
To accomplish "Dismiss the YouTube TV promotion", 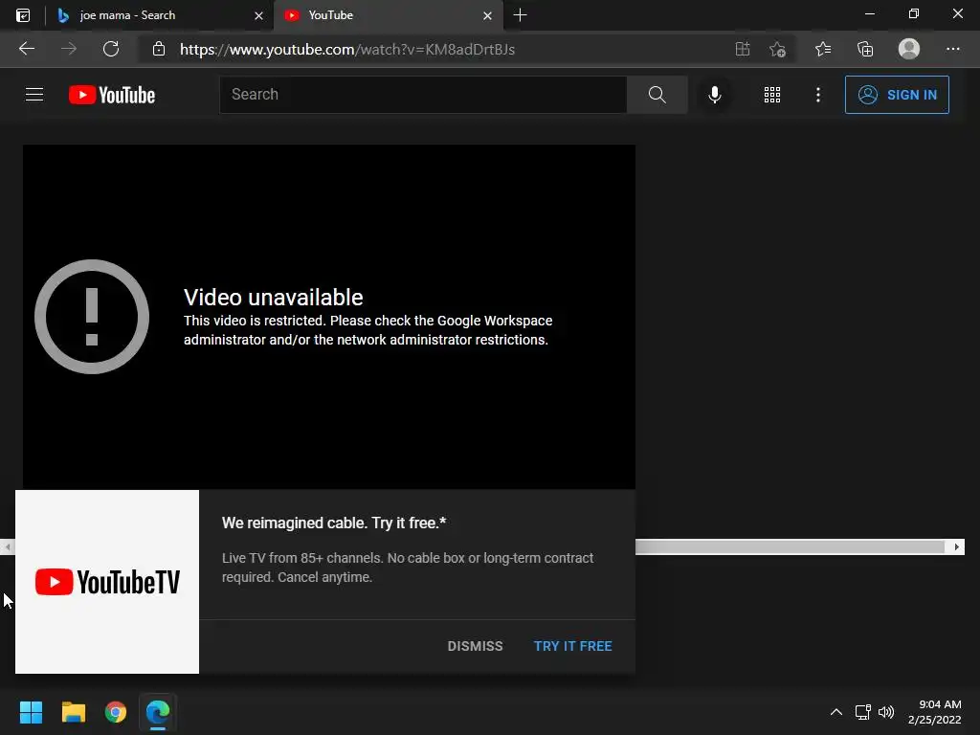I will 475,646.
